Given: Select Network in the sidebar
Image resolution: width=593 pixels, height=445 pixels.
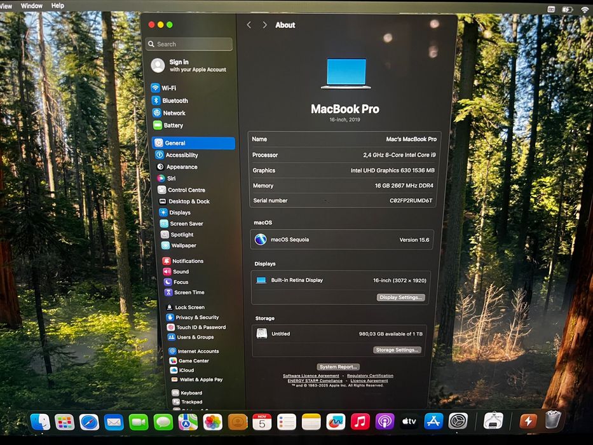Looking at the screenshot, I should (x=169, y=113).
